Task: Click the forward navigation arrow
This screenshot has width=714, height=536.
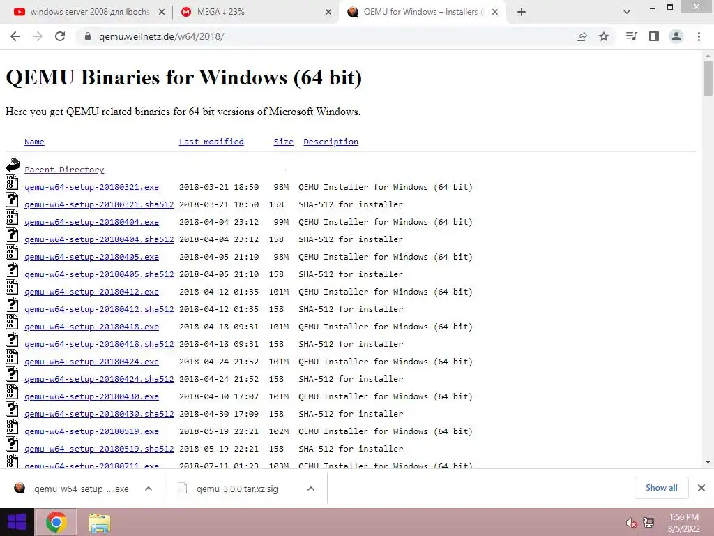Action: pyautogui.click(x=38, y=36)
